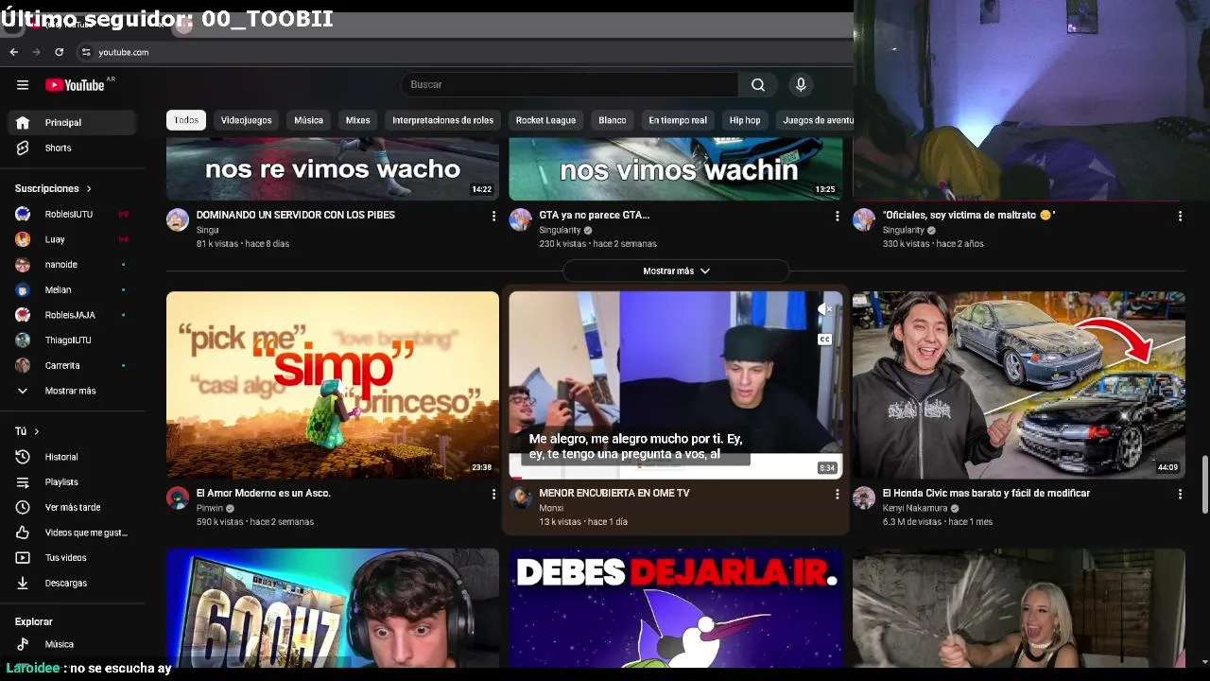Open the 600HZ headset guy thumbnail
1210x681 pixels.
333,608
